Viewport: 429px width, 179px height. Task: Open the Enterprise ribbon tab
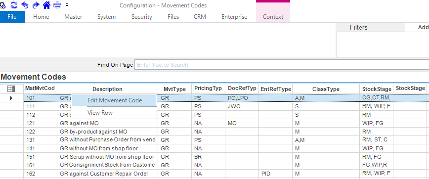coord(234,17)
